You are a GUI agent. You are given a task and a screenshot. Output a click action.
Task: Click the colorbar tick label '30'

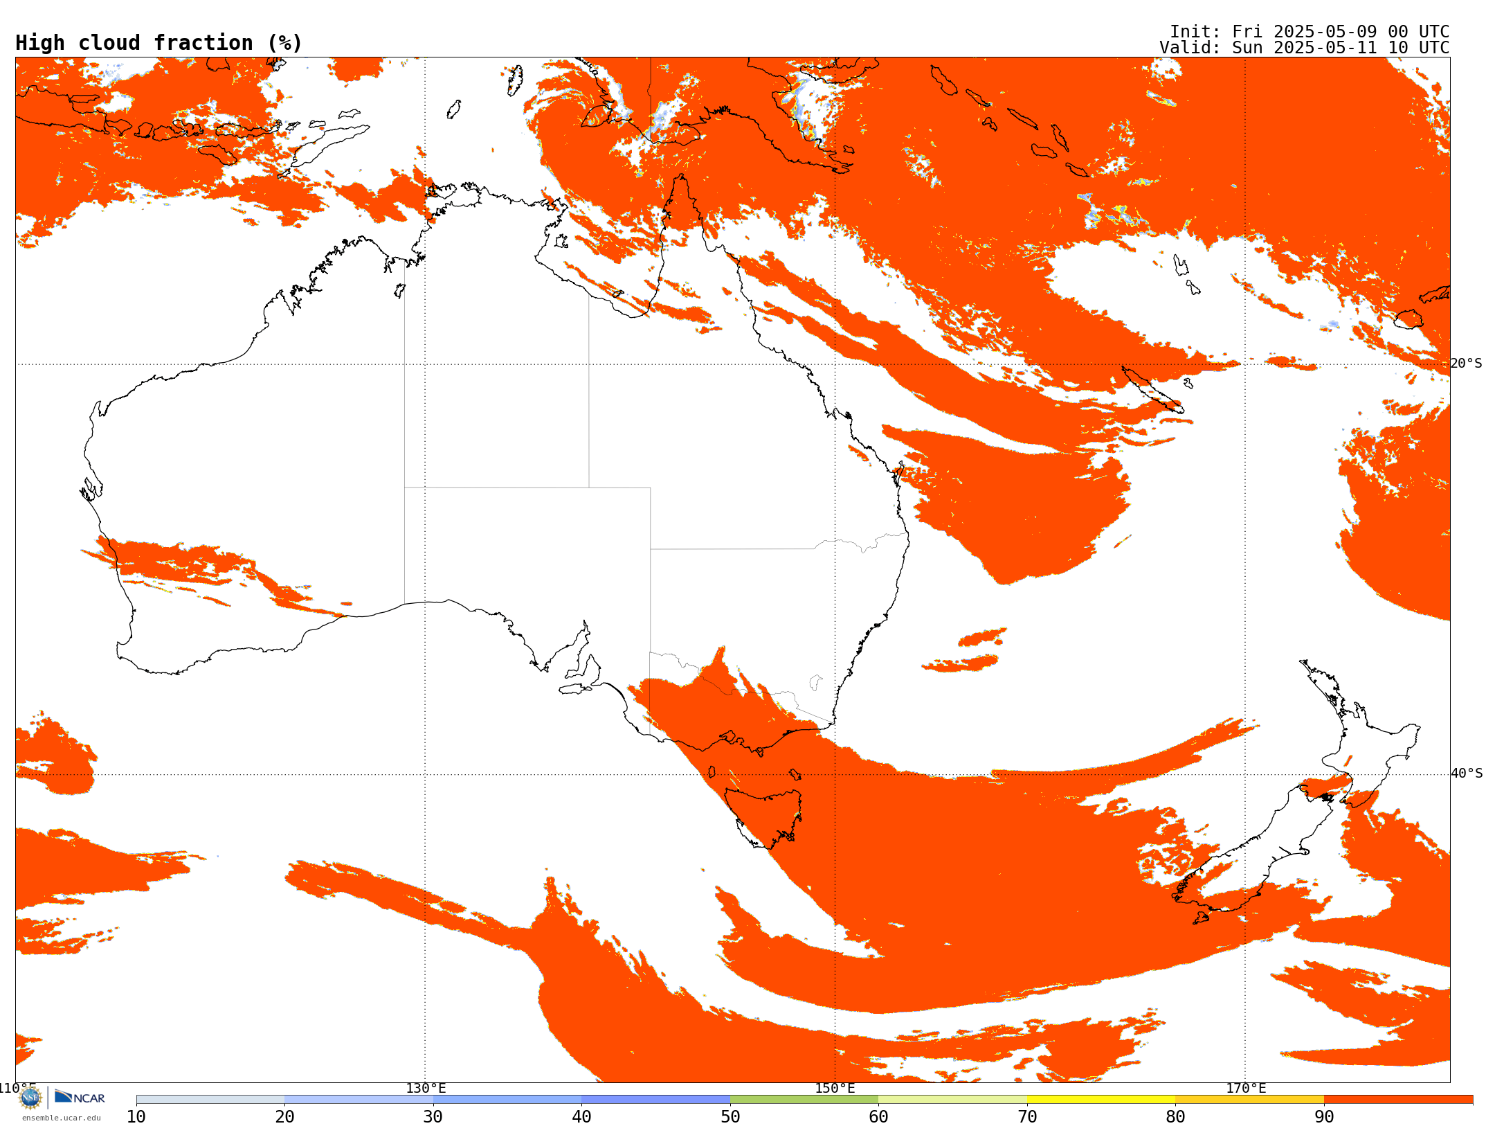click(433, 1116)
